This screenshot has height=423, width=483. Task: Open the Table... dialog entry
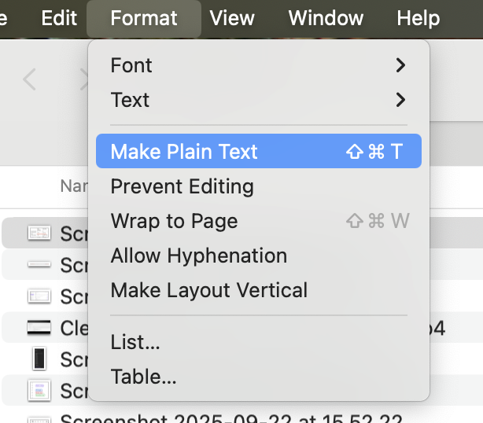143,377
